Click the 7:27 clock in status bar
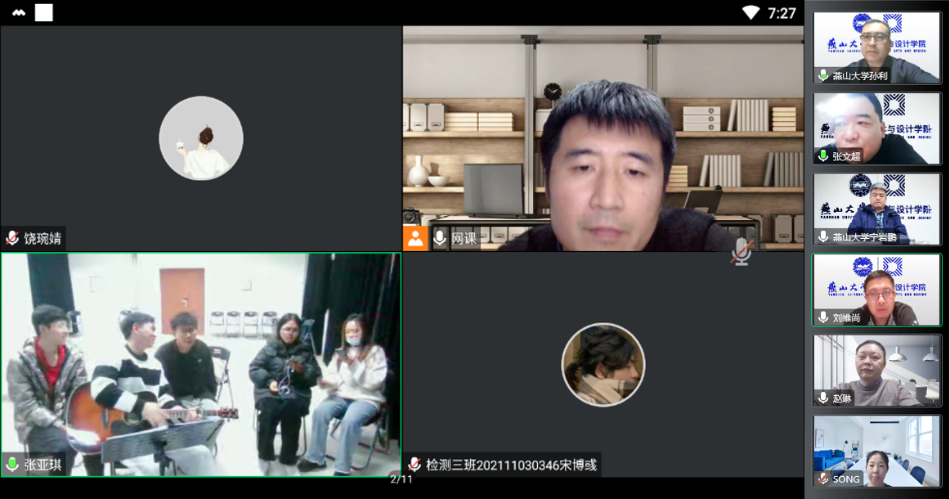 (782, 12)
